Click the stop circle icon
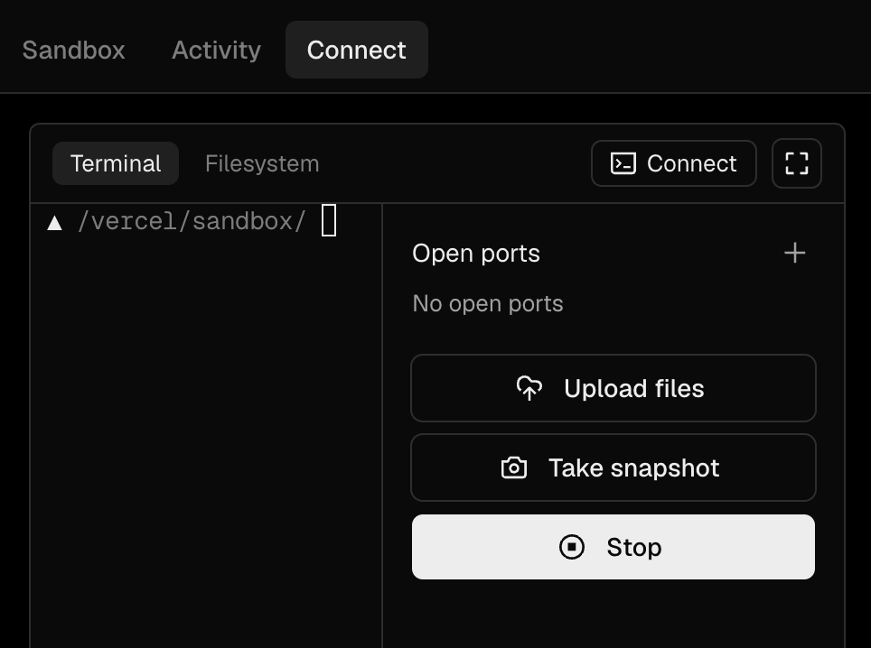The height and width of the screenshot is (648, 871). 572,547
